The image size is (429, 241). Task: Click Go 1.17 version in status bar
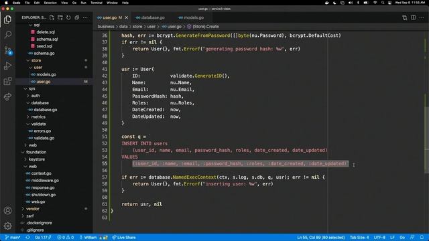43,238
